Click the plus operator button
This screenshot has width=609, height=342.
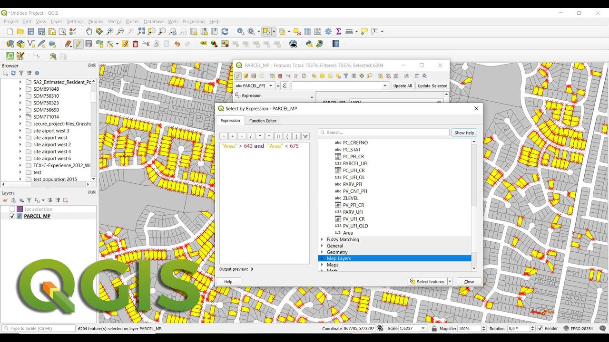[233, 136]
